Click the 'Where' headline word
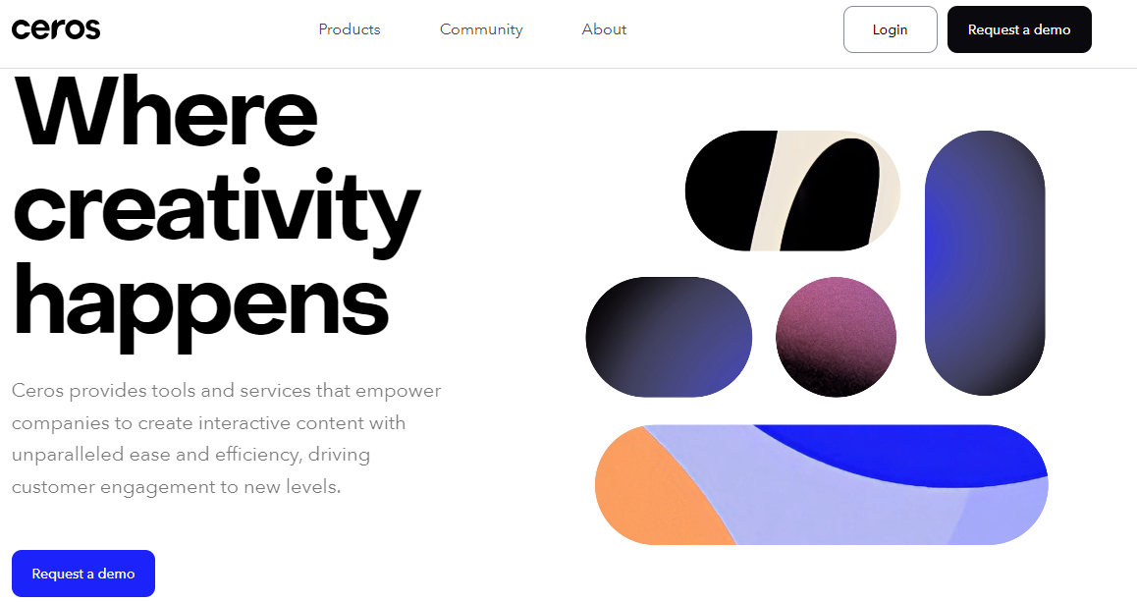Image resolution: width=1137 pixels, height=602 pixels. click(165, 112)
